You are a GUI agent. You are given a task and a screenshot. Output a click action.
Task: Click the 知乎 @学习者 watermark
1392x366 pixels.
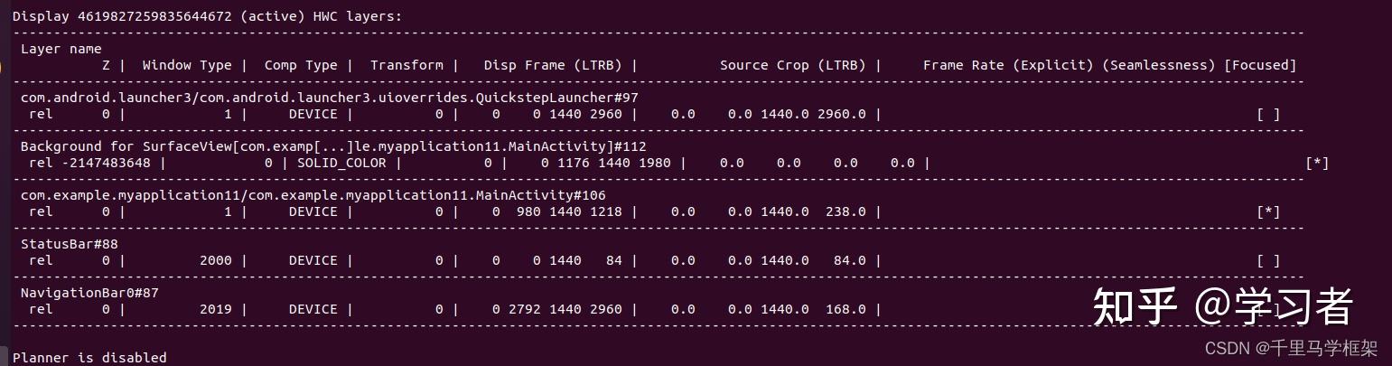coord(1222,306)
